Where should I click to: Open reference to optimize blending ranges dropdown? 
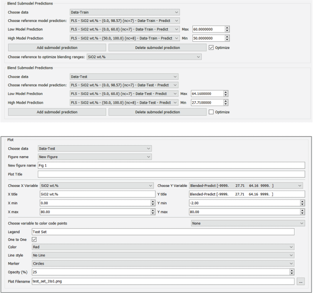tap(144, 57)
